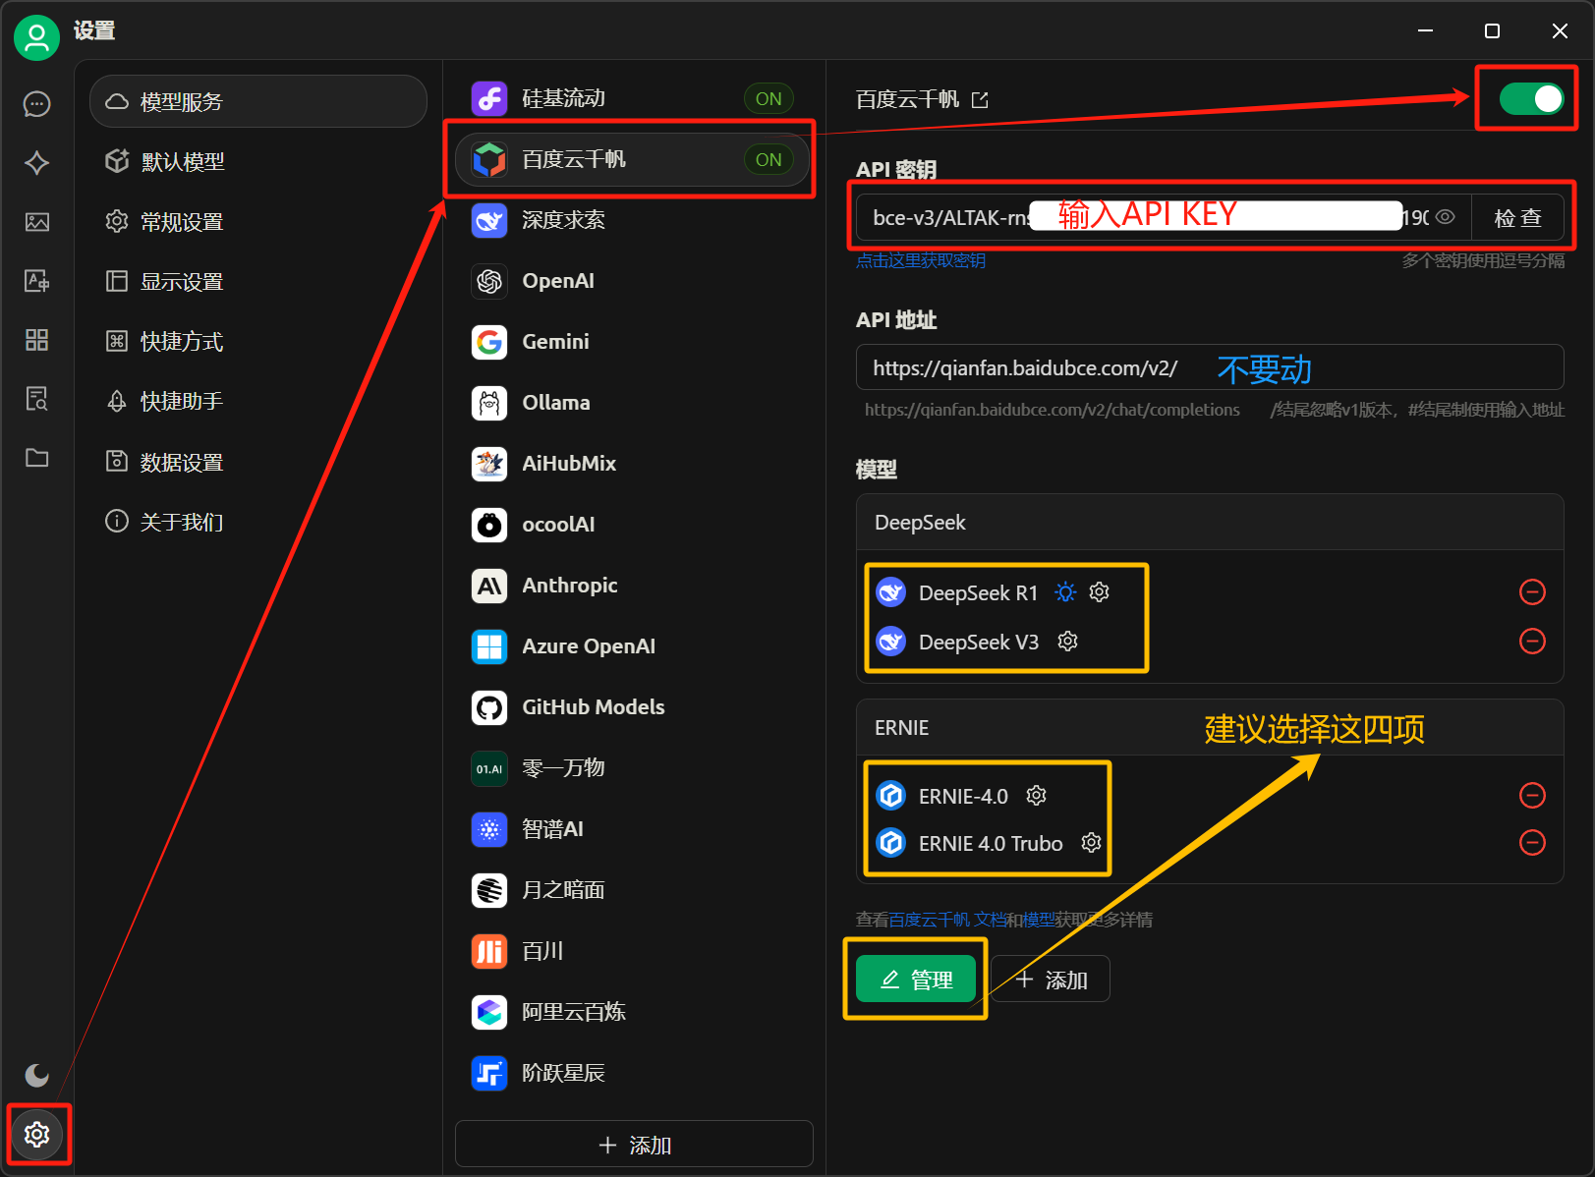
Task: Open settings gear for DeepSeek V3 model
Action: pos(1068,641)
